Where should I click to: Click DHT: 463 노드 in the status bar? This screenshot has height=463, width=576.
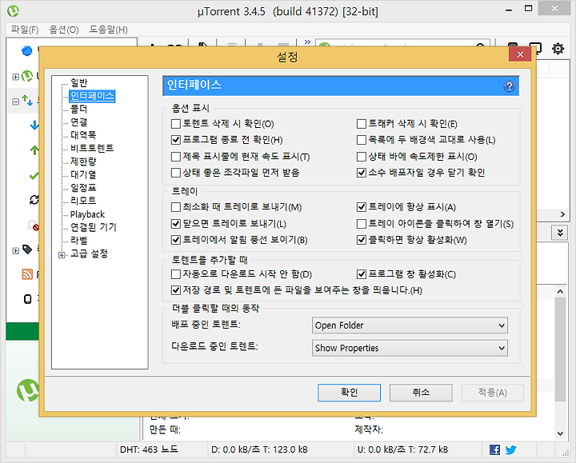[149, 449]
